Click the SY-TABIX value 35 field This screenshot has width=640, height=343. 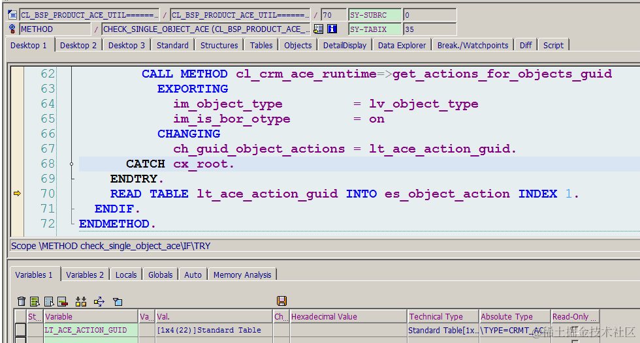[x=430, y=29]
